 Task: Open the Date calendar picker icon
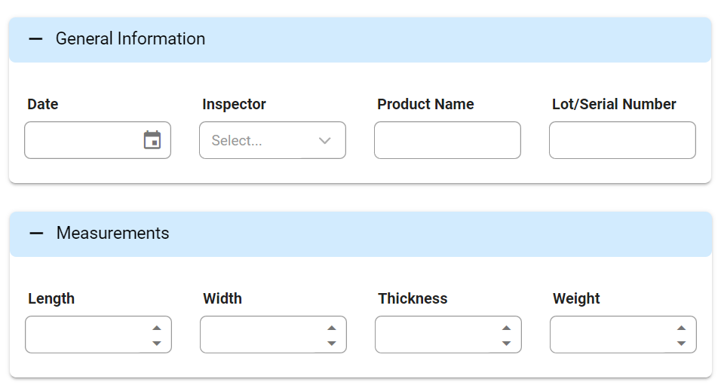[152, 140]
